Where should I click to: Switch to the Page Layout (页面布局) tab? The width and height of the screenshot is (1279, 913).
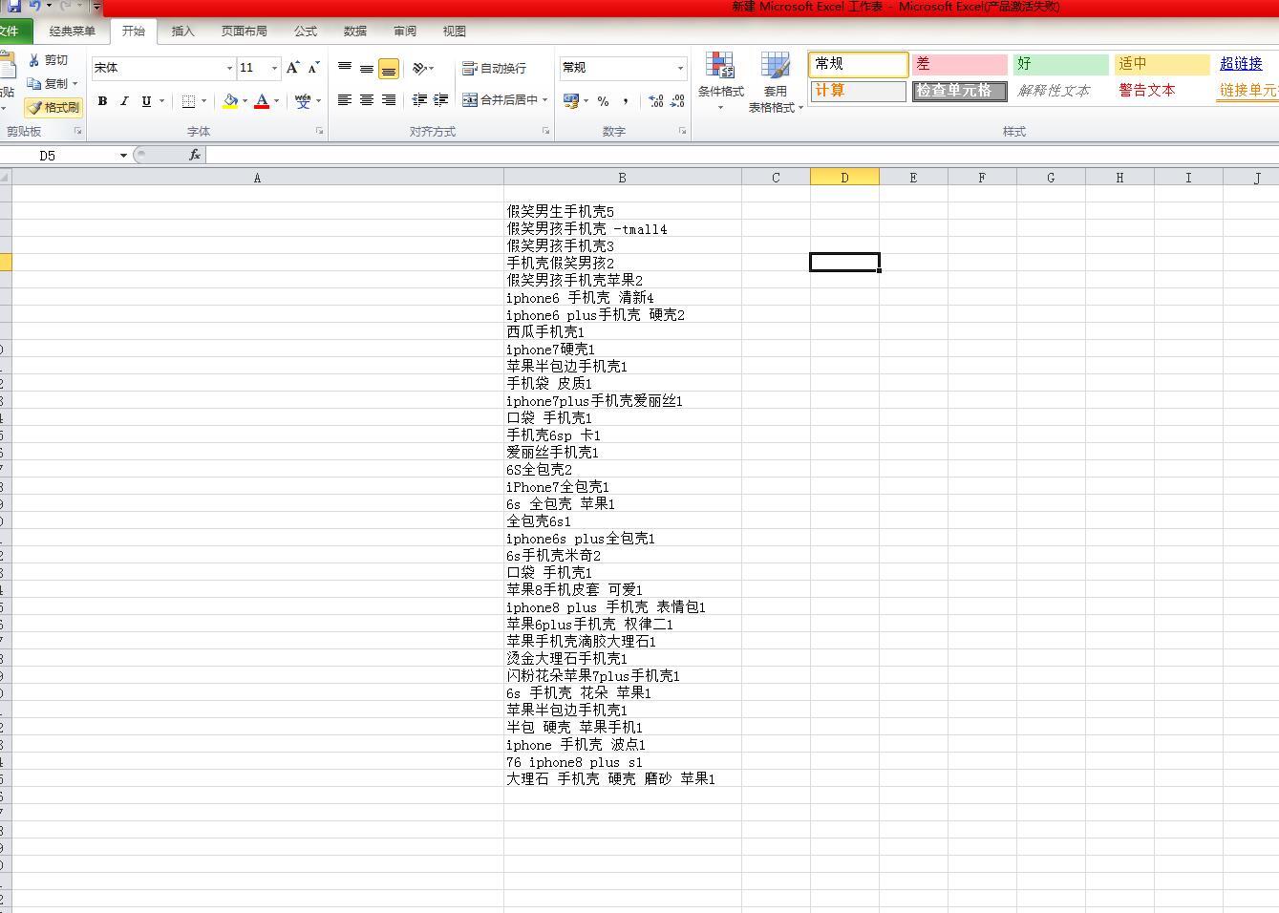pos(244,32)
